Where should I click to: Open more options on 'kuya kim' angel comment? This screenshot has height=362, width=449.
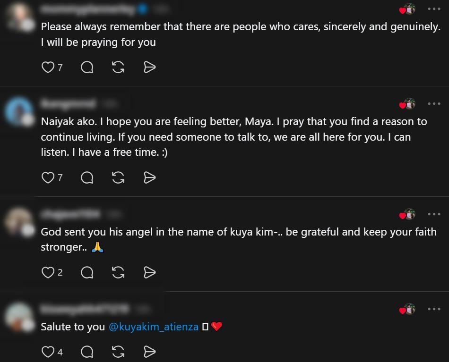pyautogui.click(x=434, y=214)
